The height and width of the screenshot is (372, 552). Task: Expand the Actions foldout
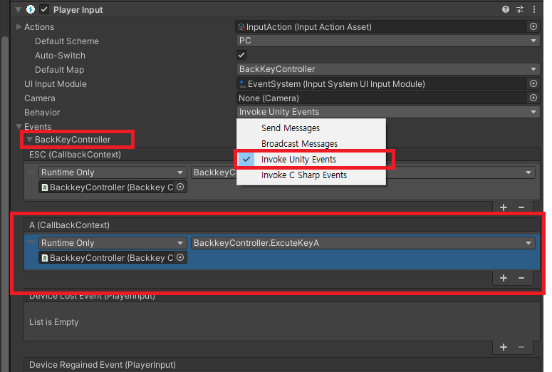(19, 27)
